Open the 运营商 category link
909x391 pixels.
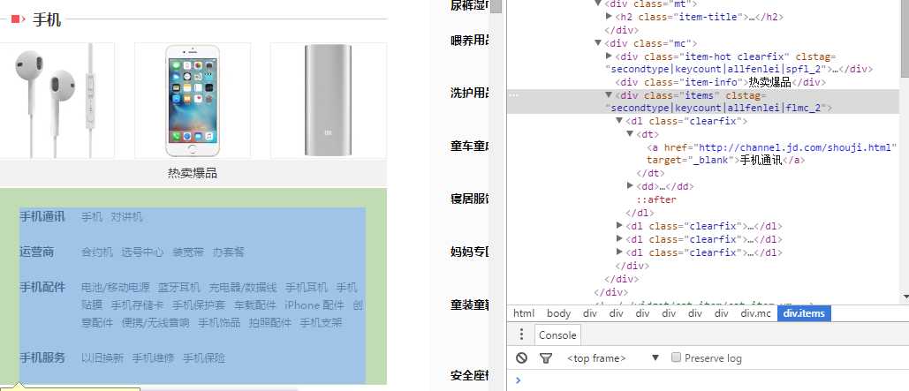click(36, 252)
